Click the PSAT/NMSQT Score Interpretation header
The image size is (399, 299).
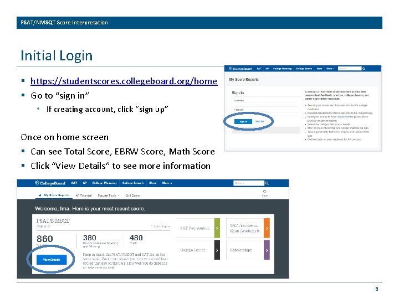[64, 23]
